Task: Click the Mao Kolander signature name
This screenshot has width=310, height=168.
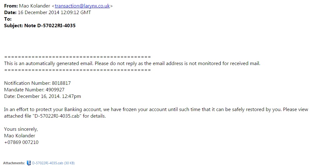Action: tap(20, 136)
